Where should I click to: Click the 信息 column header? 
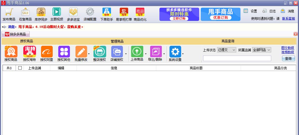(x=114, y=68)
